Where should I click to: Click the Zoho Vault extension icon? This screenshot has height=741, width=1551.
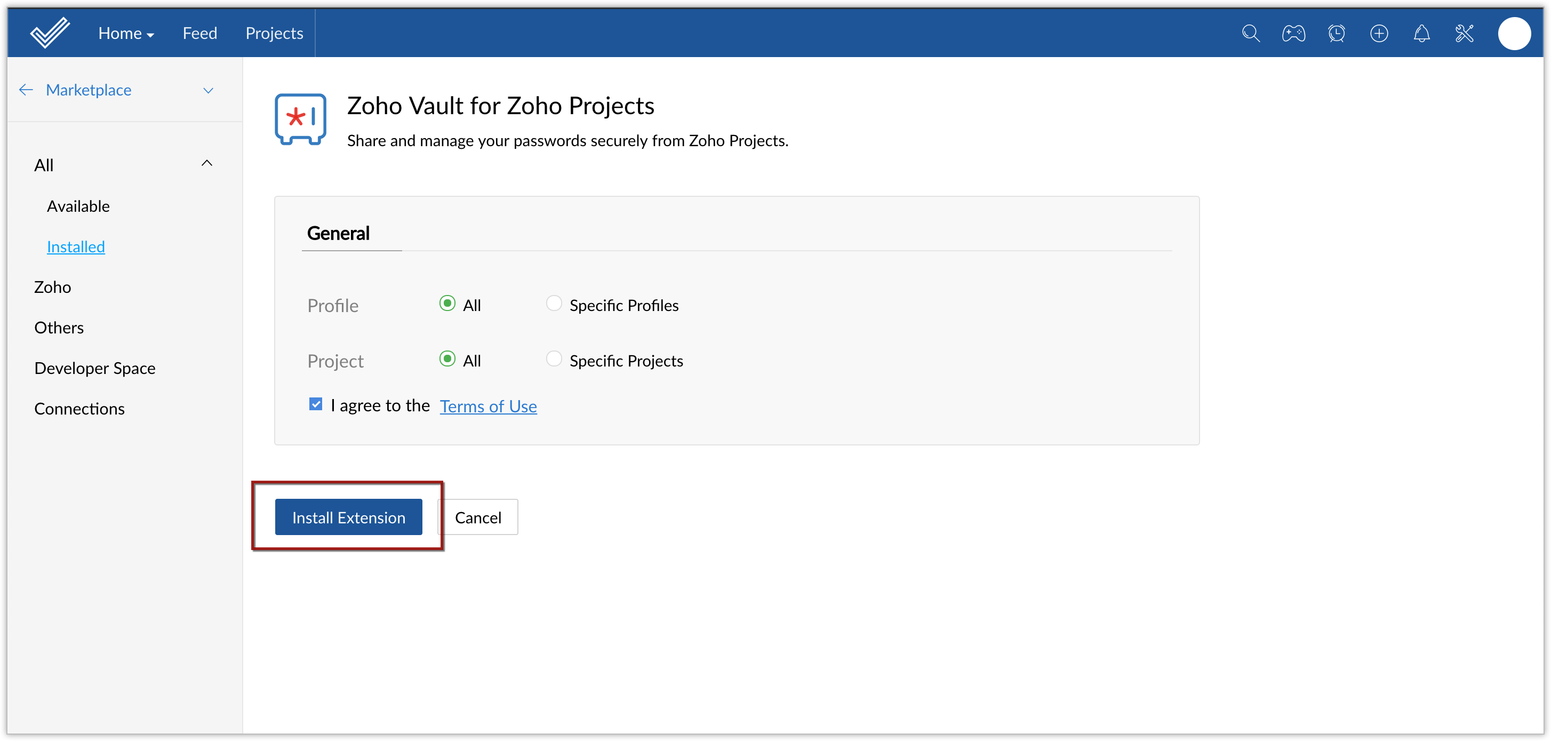(x=300, y=119)
